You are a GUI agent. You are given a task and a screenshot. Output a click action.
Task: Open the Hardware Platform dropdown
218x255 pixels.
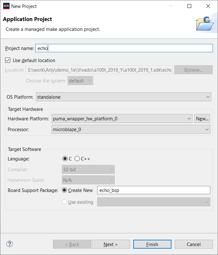(x=122, y=118)
